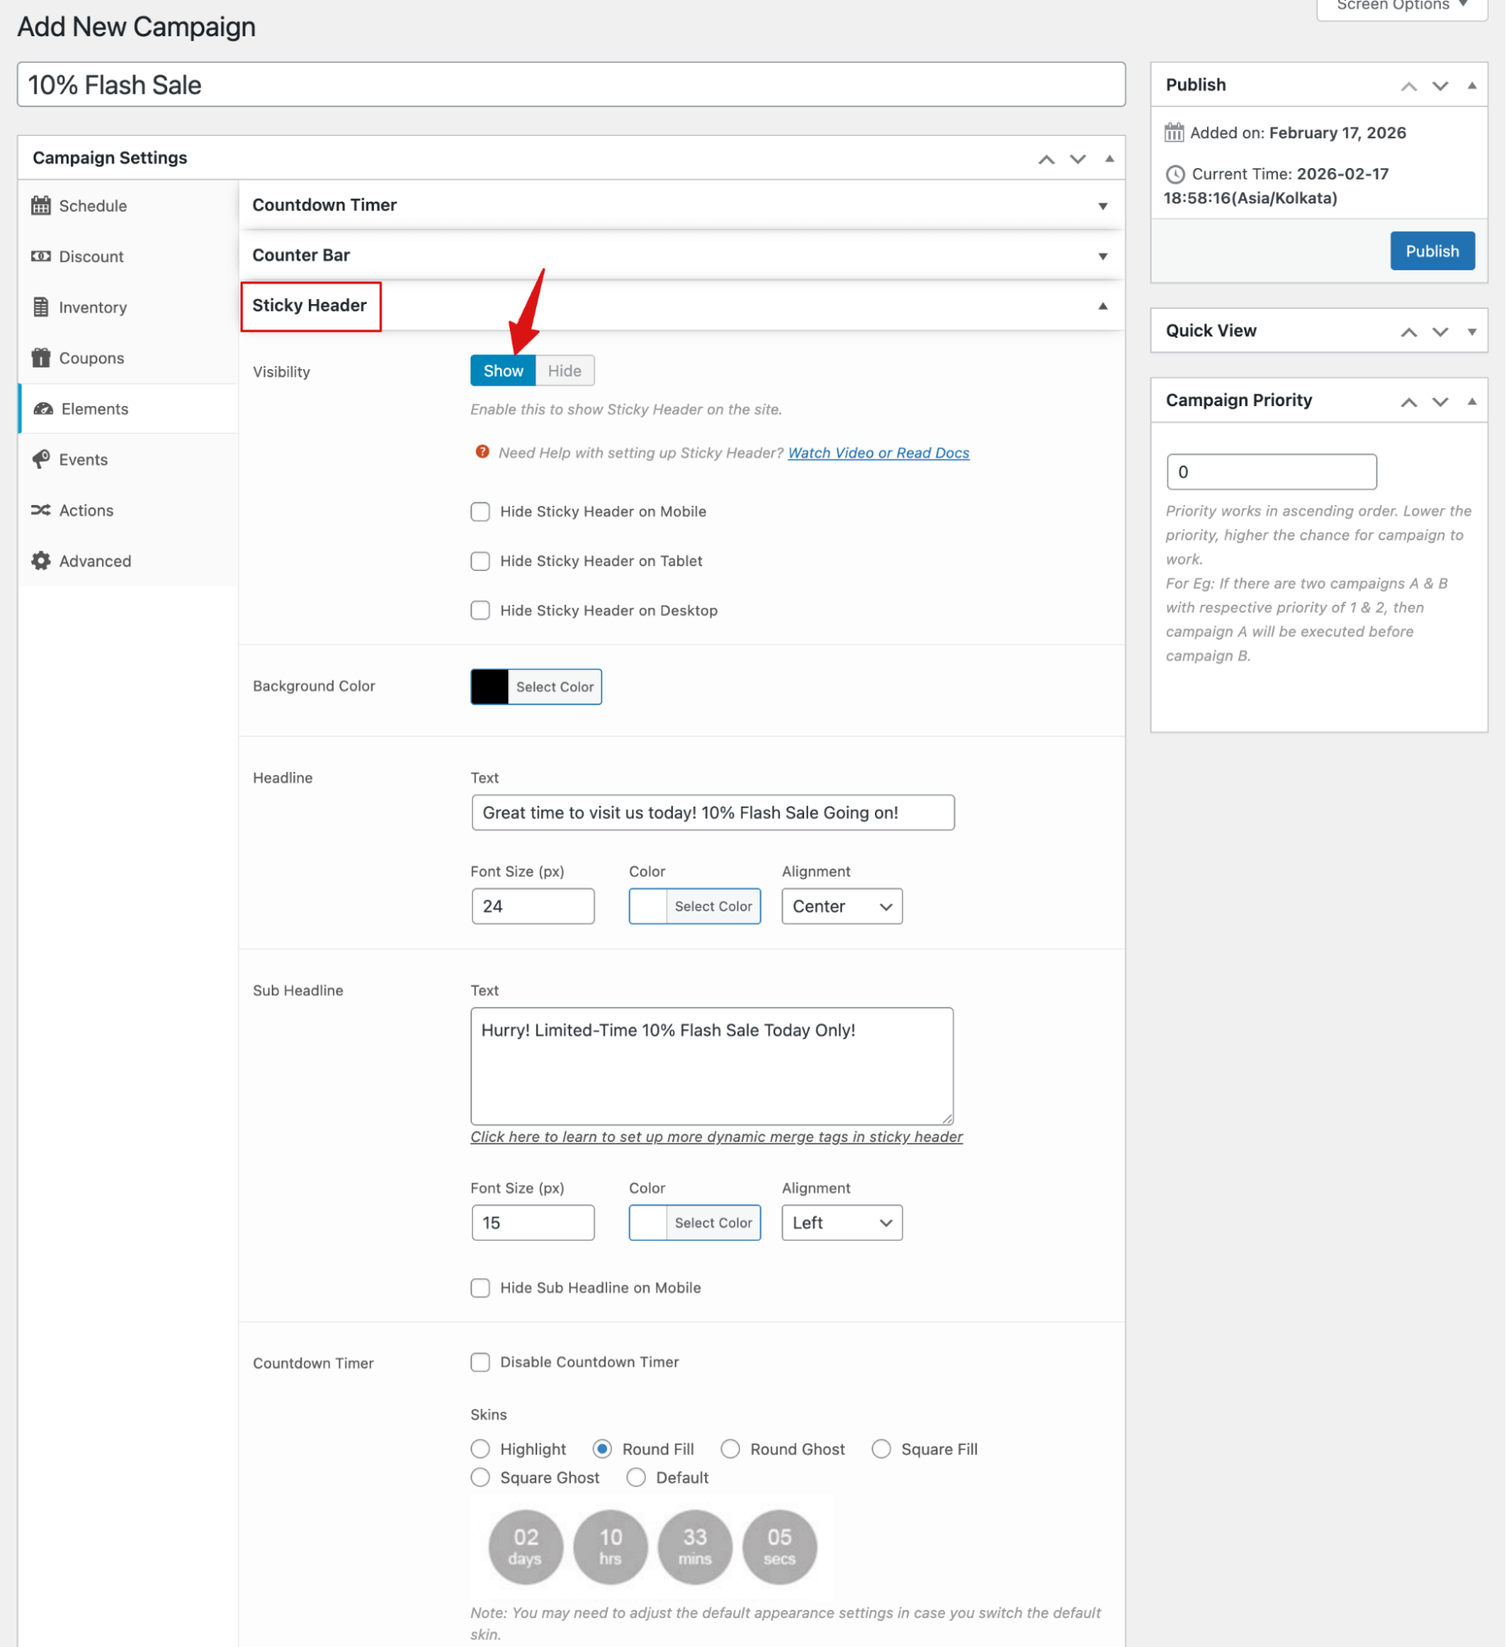Open Inventory settings using its icon
This screenshot has width=1506, height=1647.
pos(40,306)
